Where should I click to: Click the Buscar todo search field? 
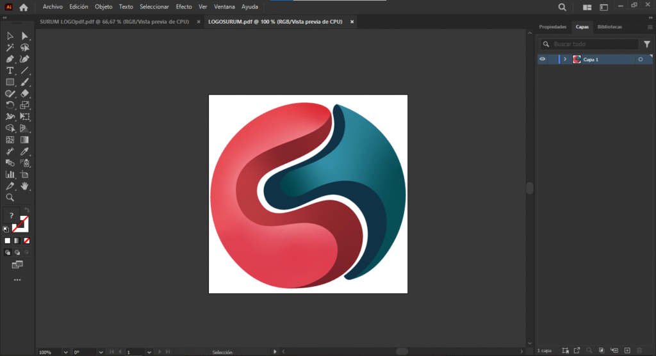tap(593, 44)
